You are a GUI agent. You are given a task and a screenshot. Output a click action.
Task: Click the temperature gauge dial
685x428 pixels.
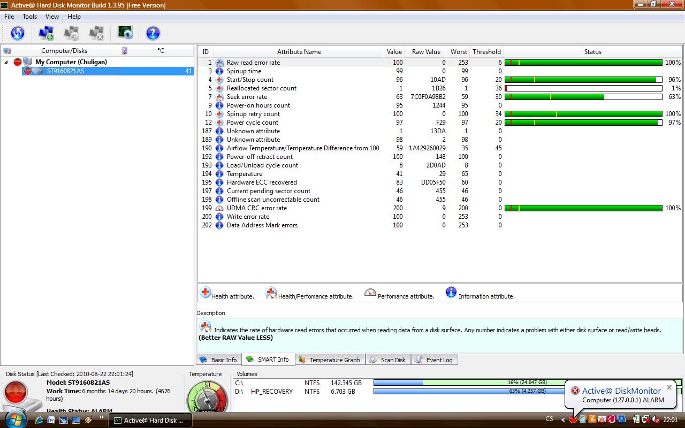pyautogui.click(x=207, y=396)
